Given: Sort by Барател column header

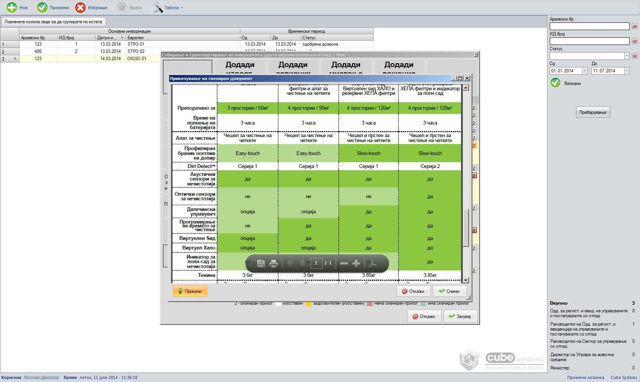Looking at the screenshot, I should click(183, 38).
